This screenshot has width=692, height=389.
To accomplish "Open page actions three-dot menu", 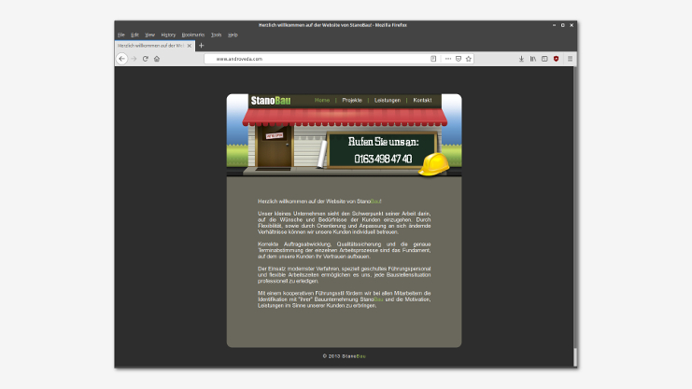I will pos(448,59).
